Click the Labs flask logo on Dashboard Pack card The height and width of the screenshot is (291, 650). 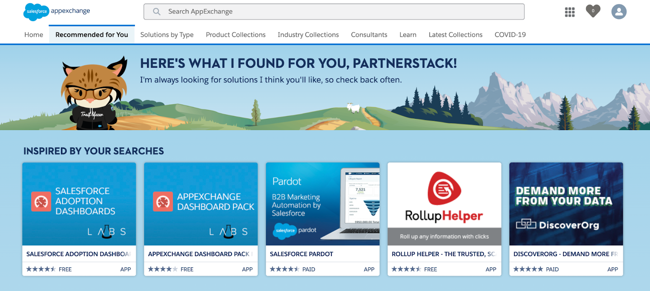click(229, 231)
